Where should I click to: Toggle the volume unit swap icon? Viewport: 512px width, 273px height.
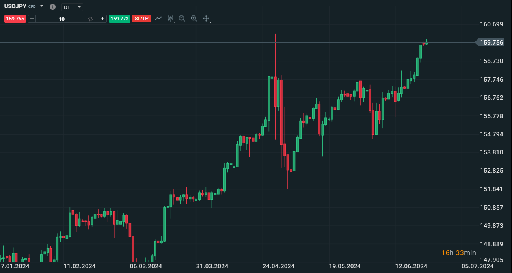(90, 19)
